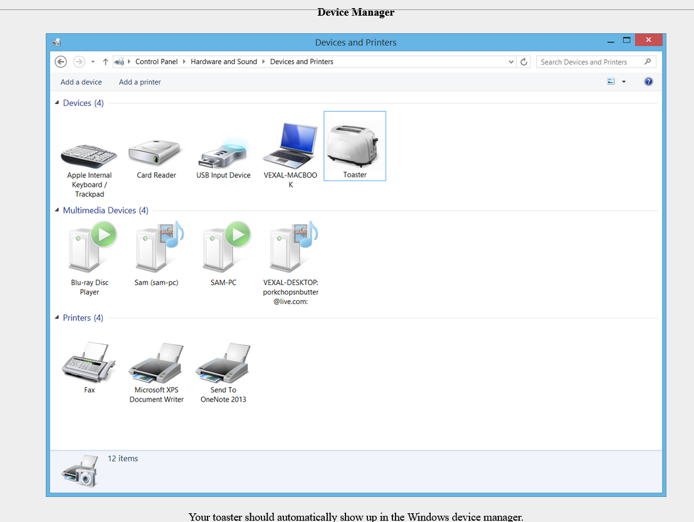The width and height of the screenshot is (694, 522).
Task: Go to Control Panel breadcrumb
Action: pyautogui.click(x=156, y=62)
